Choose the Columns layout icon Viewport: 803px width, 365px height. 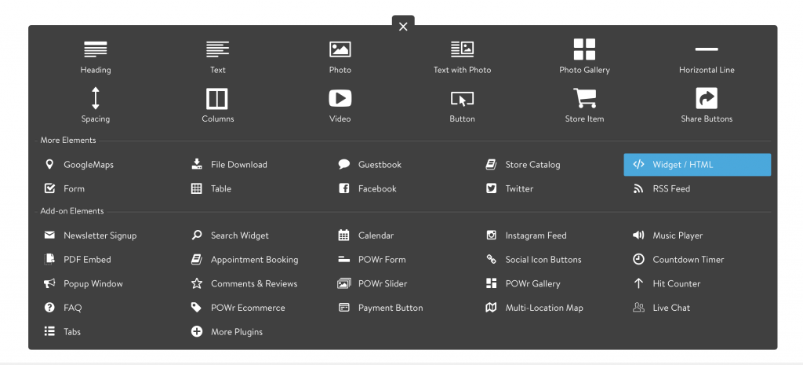[217, 99]
